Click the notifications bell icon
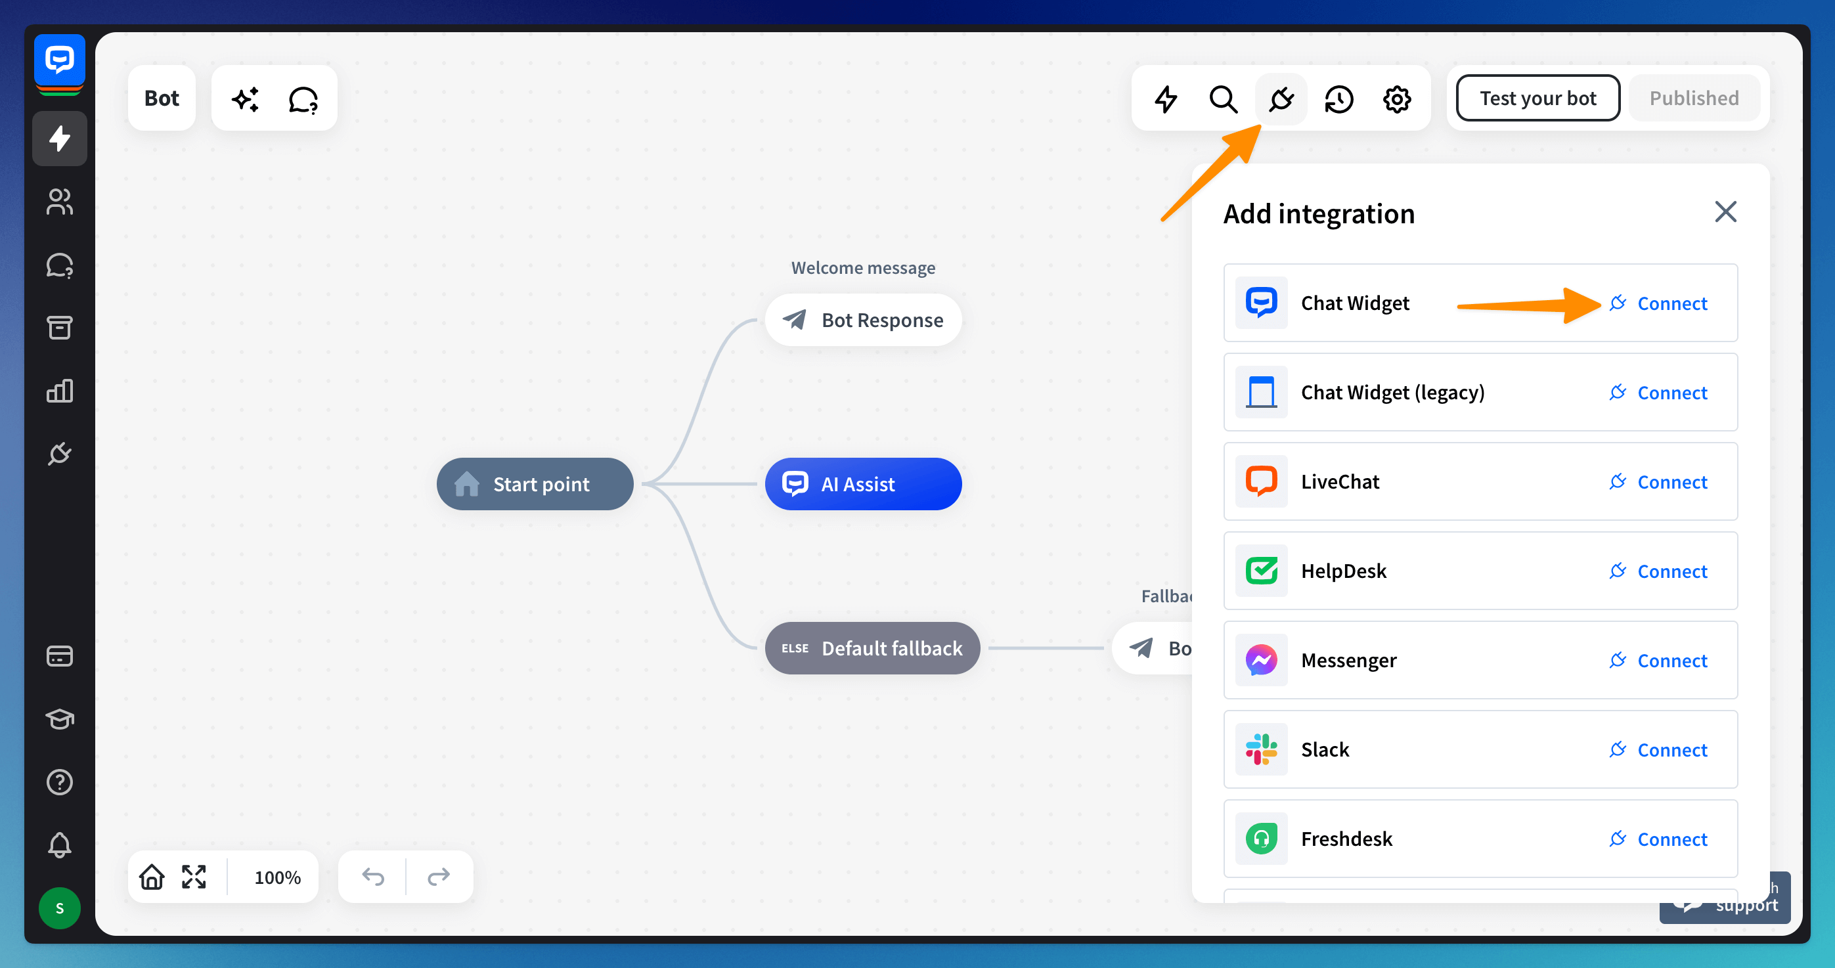 pyautogui.click(x=59, y=845)
